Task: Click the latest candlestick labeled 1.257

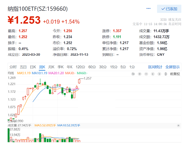Action: click(79, 81)
